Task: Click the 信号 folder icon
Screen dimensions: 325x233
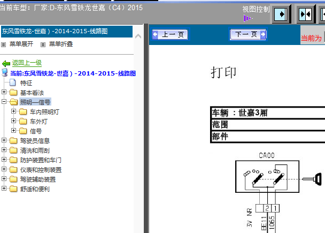Action: 23,131
